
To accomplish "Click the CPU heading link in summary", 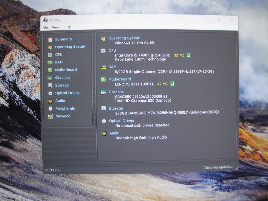I will (112, 51).
